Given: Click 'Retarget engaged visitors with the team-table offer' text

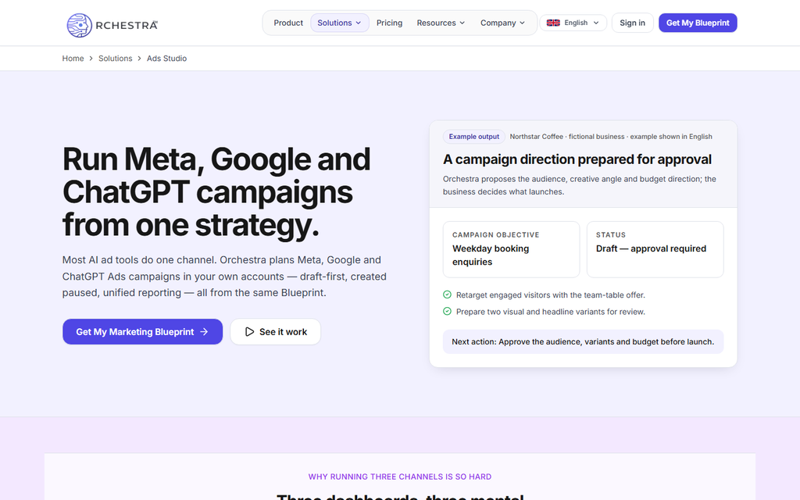Looking at the screenshot, I should (x=551, y=295).
